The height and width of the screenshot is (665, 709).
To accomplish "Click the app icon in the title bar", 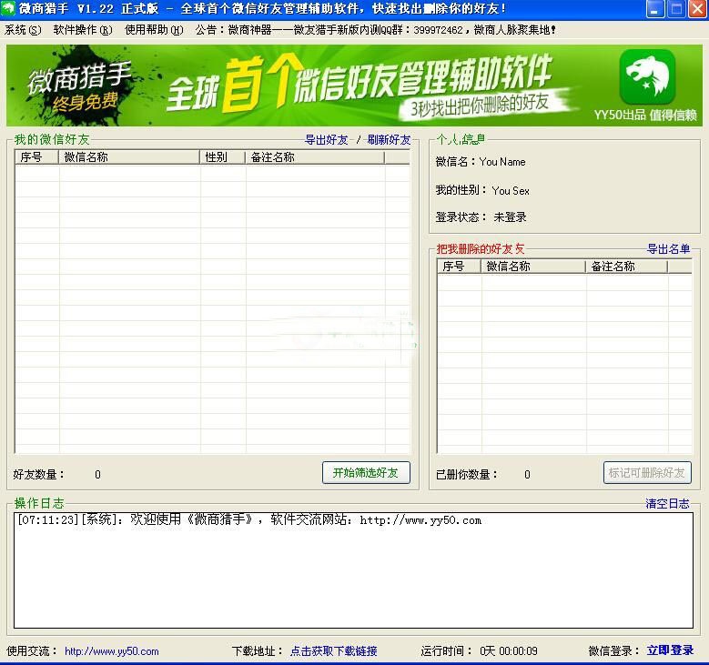I will tap(7, 8).
